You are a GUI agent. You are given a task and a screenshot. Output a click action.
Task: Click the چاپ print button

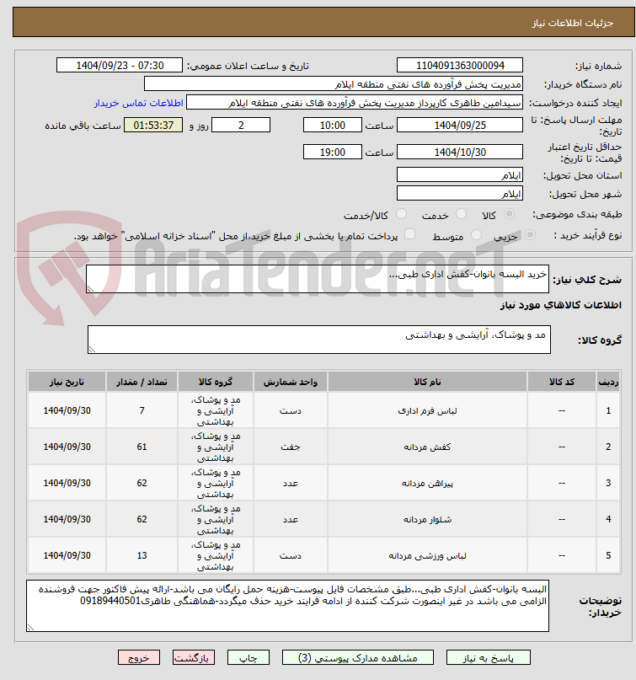click(249, 658)
